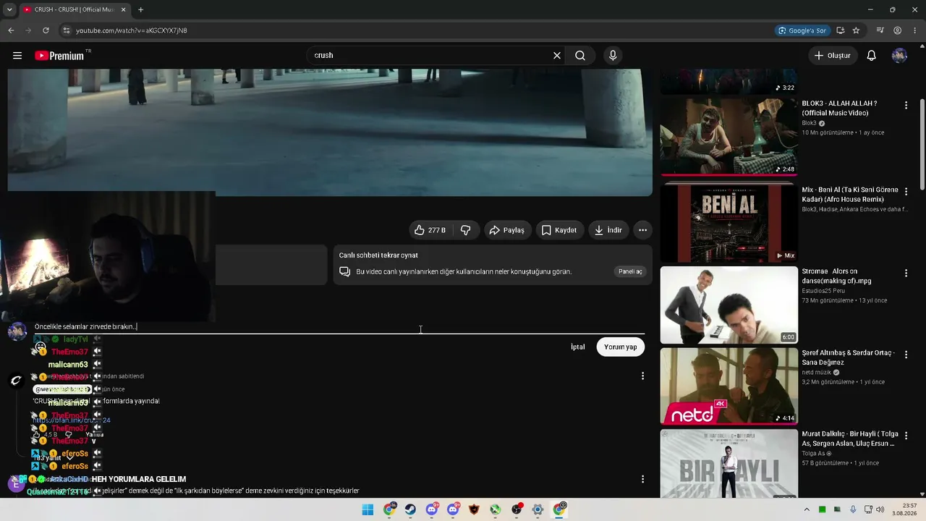Open more options for Stromae Alors on danse
Image resolution: width=926 pixels, height=521 pixels.
tap(906, 274)
